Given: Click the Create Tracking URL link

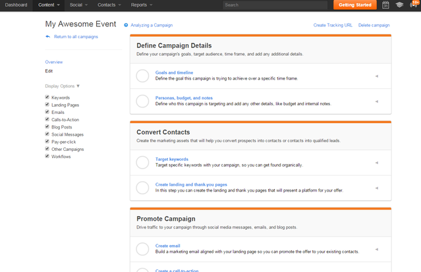Looking at the screenshot, I should tap(333, 25).
